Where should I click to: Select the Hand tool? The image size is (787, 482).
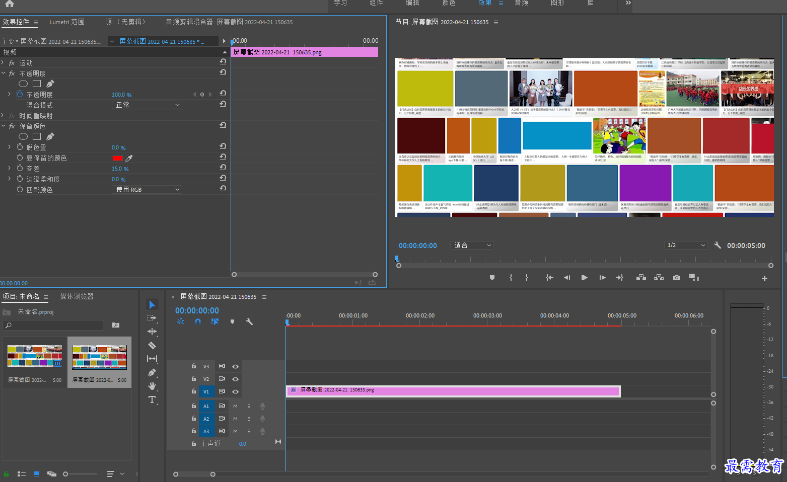[x=152, y=386]
